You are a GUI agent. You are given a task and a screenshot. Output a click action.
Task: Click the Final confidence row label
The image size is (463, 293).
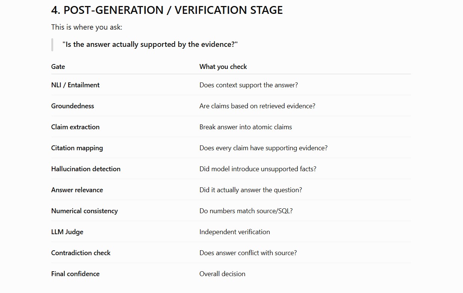pos(75,274)
